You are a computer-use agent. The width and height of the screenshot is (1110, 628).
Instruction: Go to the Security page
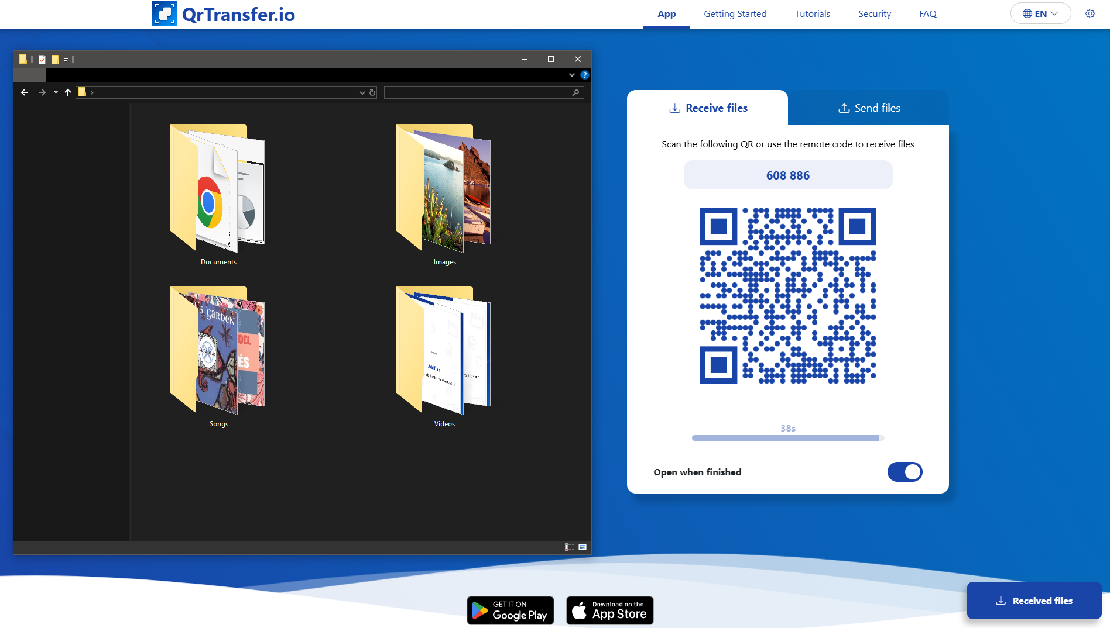874,13
